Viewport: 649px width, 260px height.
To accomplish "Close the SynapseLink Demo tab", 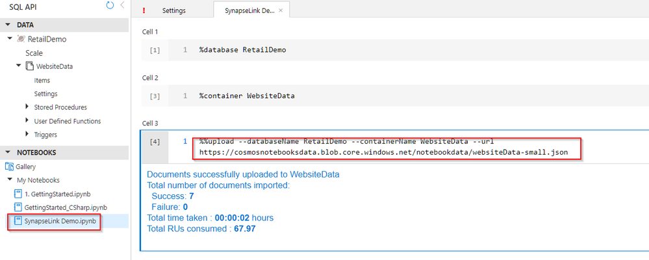I will coord(281,11).
